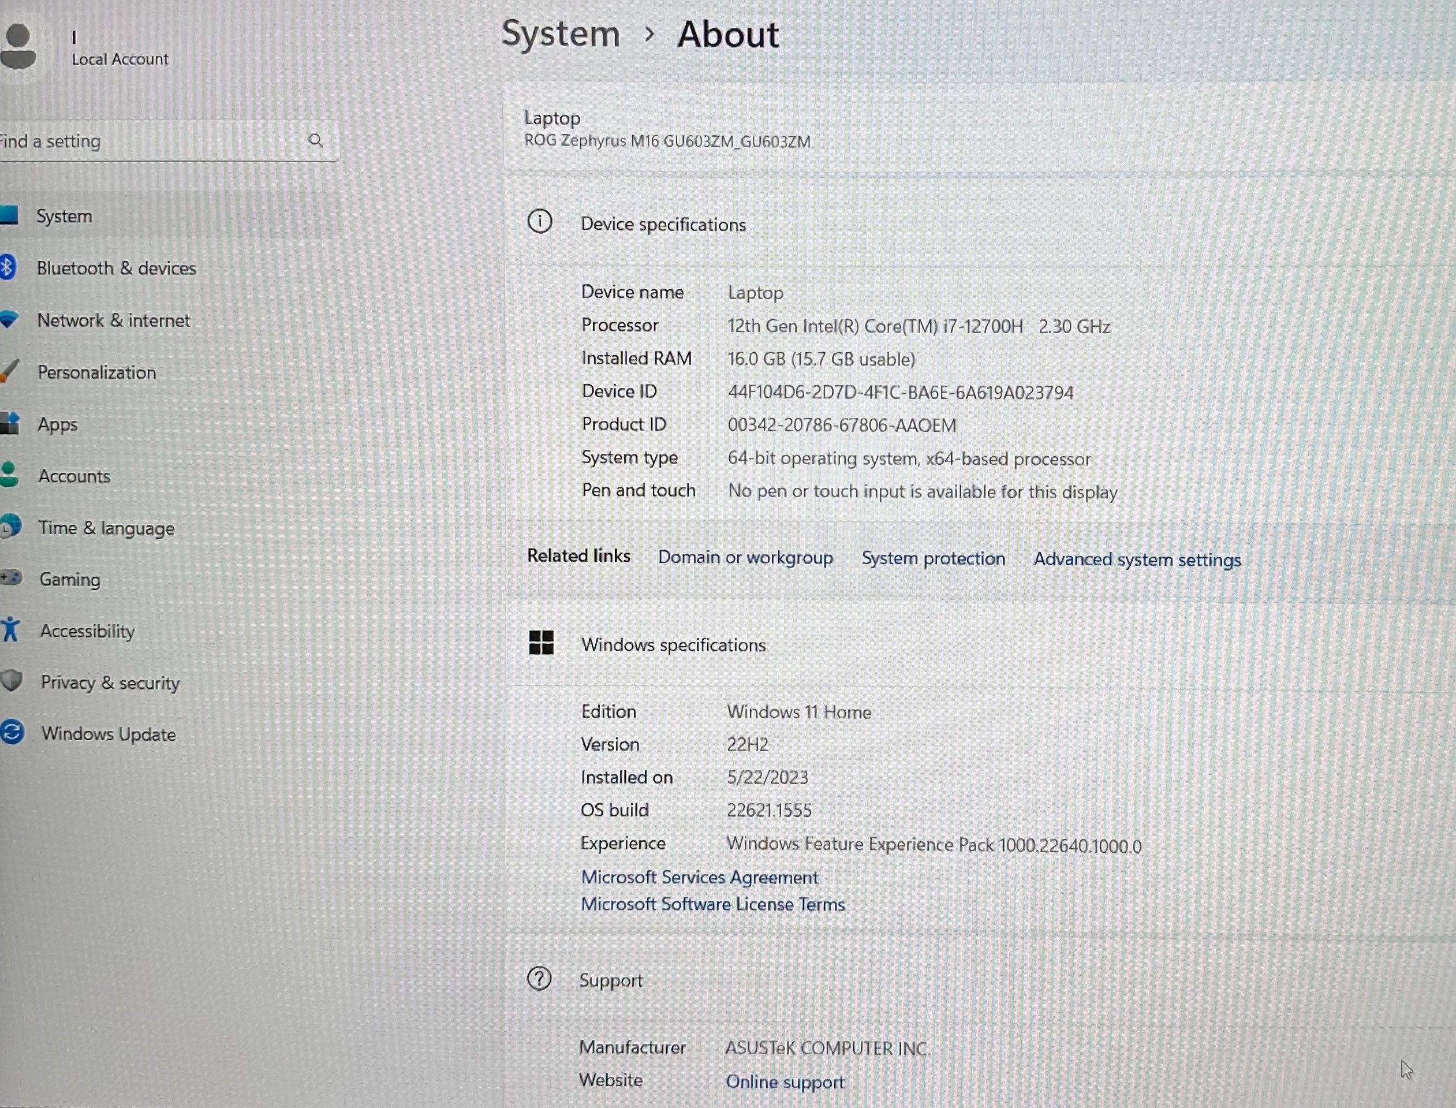The image size is (1456, 1108).
Task: Expand Support section
Action: tap(611, 979)
